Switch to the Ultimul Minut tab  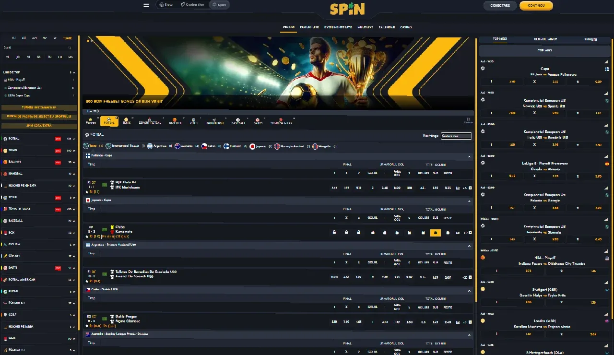[545, 39]
